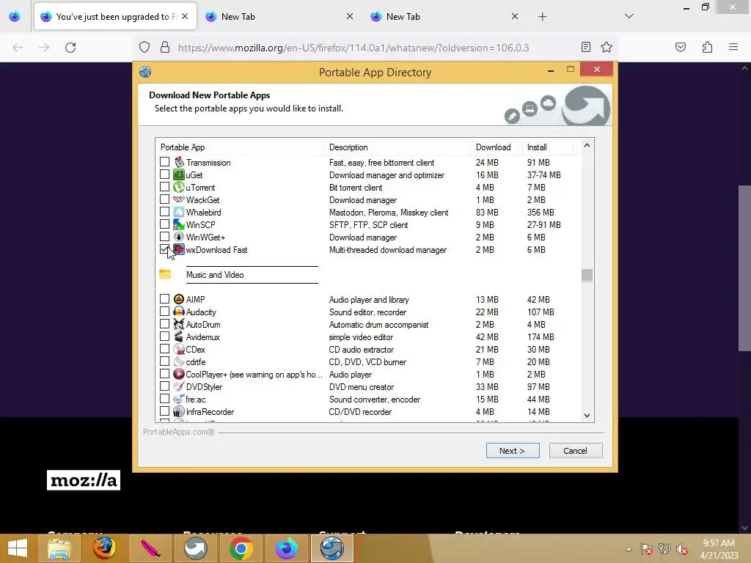Click the DVDStyler app icon

tap(179, 386)
